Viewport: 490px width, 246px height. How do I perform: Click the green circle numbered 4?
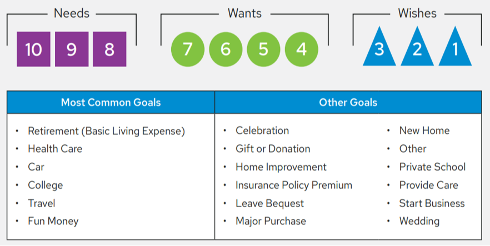tap(302, 49)
